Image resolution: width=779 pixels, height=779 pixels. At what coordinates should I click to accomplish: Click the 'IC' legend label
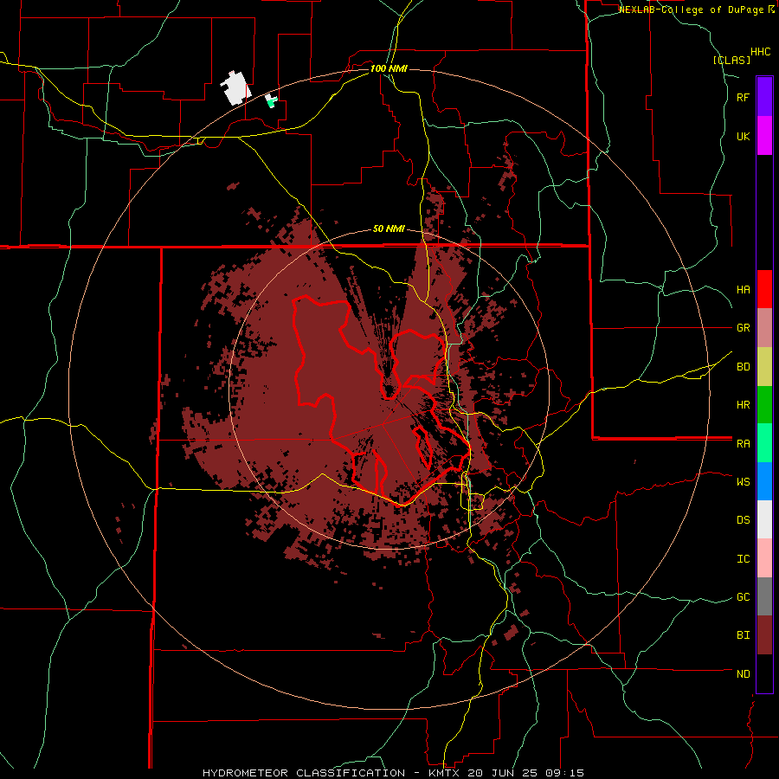[x=743, y=559]
